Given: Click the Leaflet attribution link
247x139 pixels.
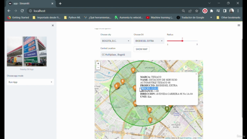Looking at the screenshot, I should tap(167, 138).
